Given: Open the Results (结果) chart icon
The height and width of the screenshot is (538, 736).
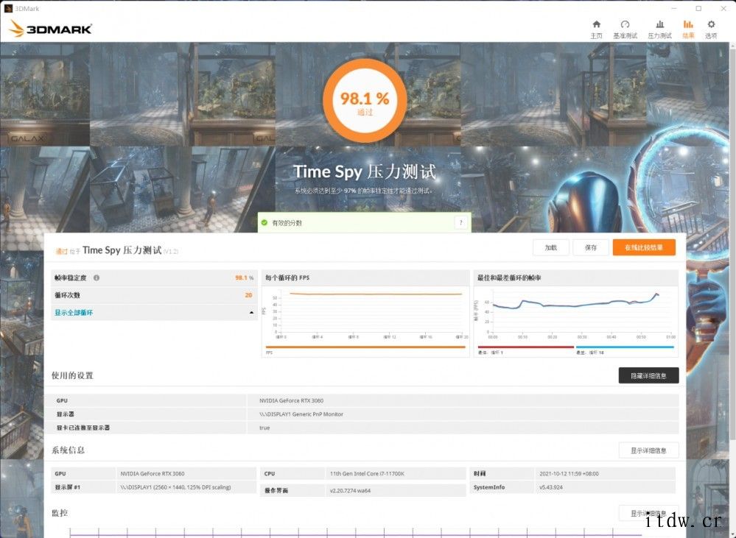Looking at the screenshot, I should click(688, 24).
